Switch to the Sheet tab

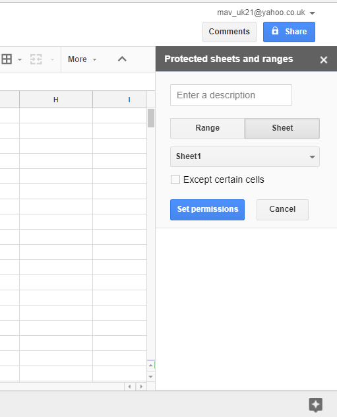point(282,128)
